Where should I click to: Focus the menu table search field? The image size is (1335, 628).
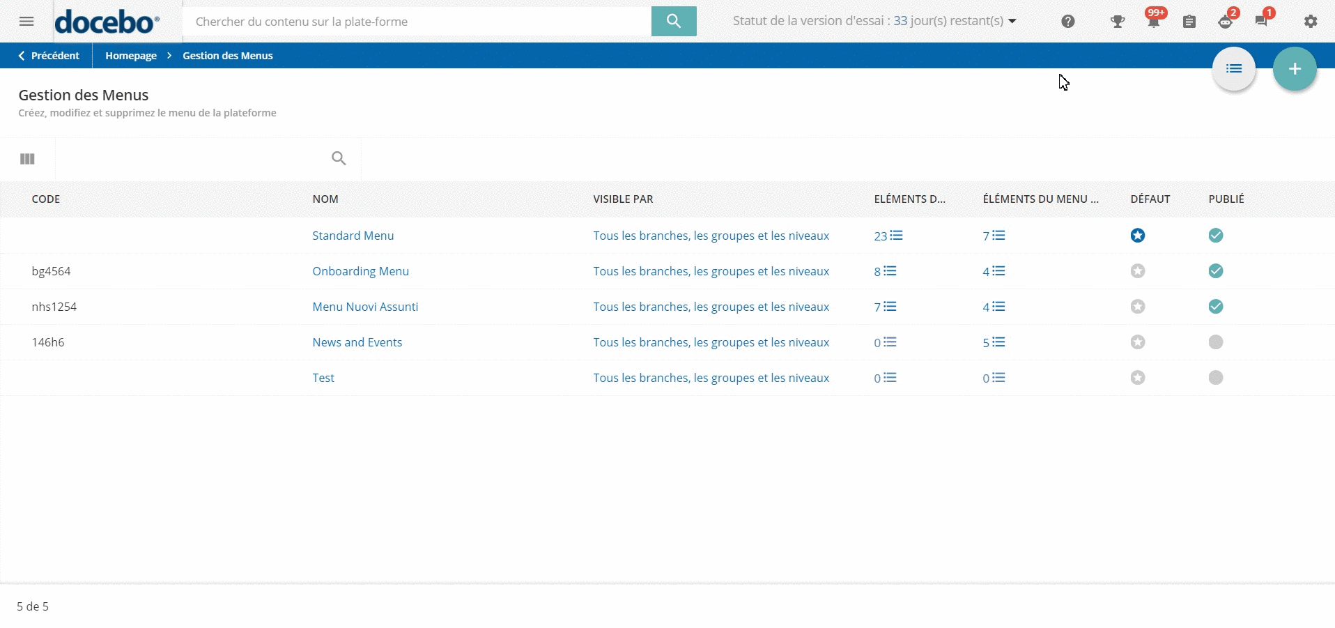coord(192,159)
